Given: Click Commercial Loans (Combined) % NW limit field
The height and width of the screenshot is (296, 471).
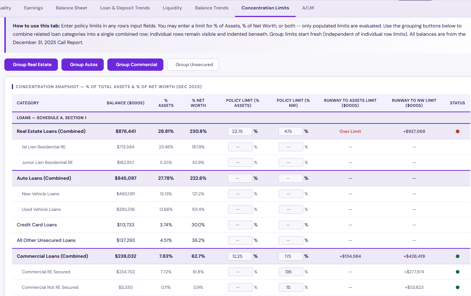Looking at the screenshot, I should (291, 256).
